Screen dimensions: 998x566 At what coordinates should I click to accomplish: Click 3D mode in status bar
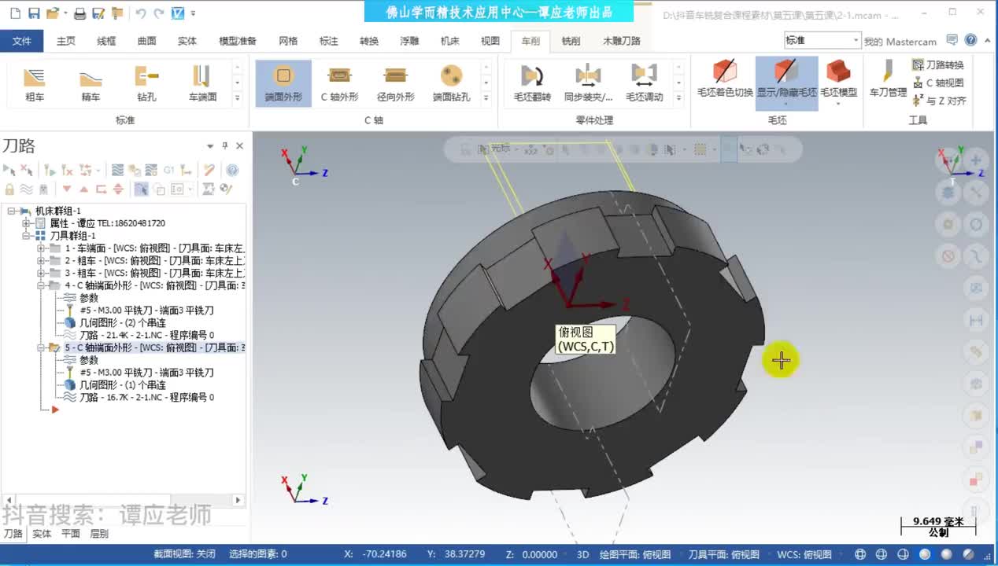tap(583, 554)
